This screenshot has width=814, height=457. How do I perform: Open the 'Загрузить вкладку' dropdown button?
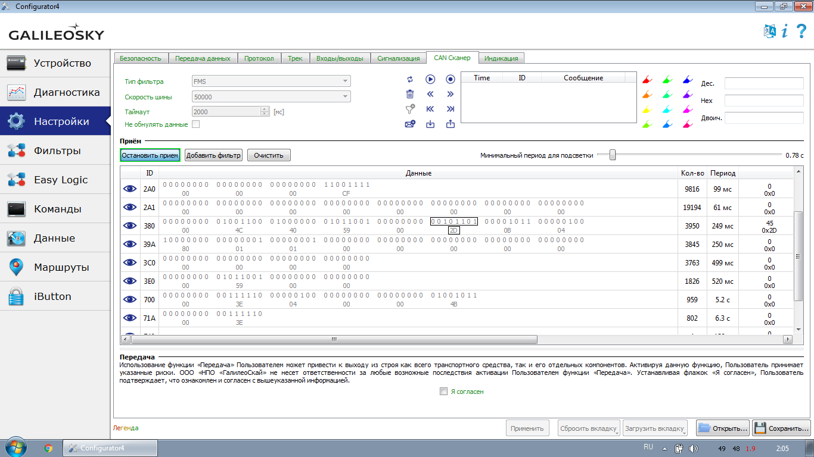(655, 428)
